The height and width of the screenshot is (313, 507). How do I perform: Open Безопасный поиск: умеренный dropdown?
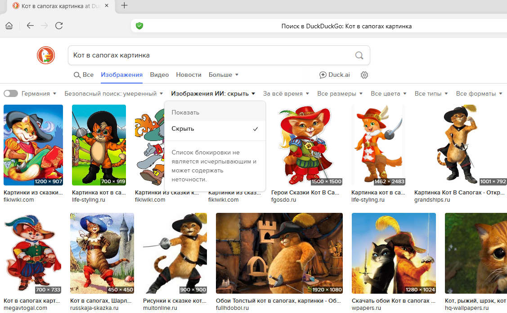coord(113,93)
